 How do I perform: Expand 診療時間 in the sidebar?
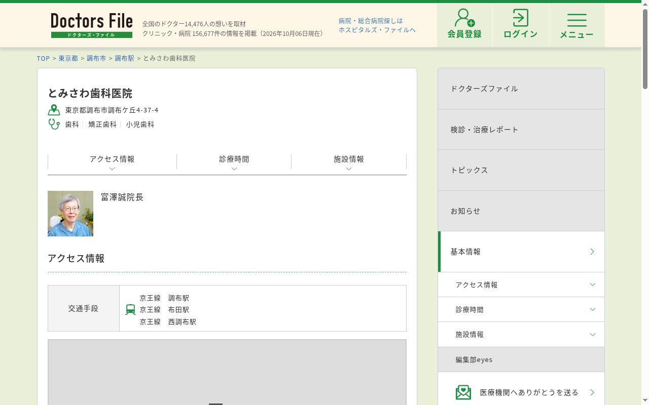tap(521, 309)
